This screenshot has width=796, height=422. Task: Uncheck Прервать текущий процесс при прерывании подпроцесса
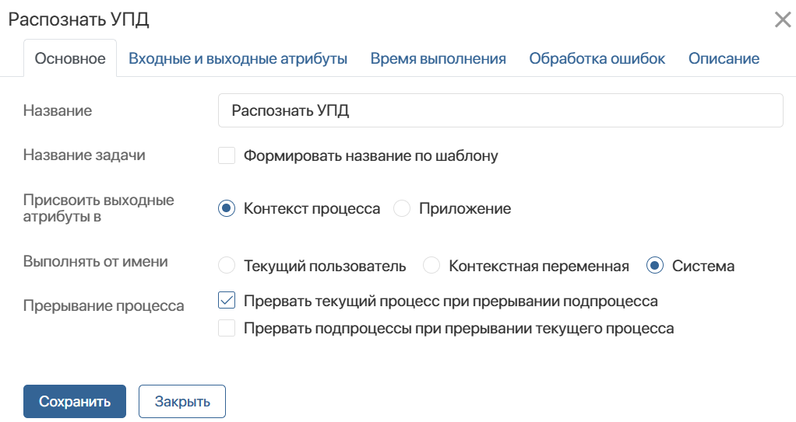(x=227, y=301)
